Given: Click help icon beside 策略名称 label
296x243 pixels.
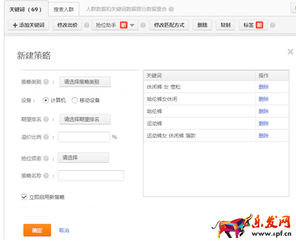Looking at the screenshot, I should 46,176.
